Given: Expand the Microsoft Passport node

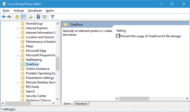Looking at the screenshot, I should pyautogui.click(x=18, y=55).
